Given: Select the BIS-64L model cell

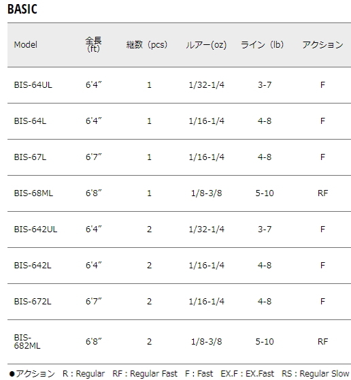Looking at the screenshot, I should tap(30, 121).
